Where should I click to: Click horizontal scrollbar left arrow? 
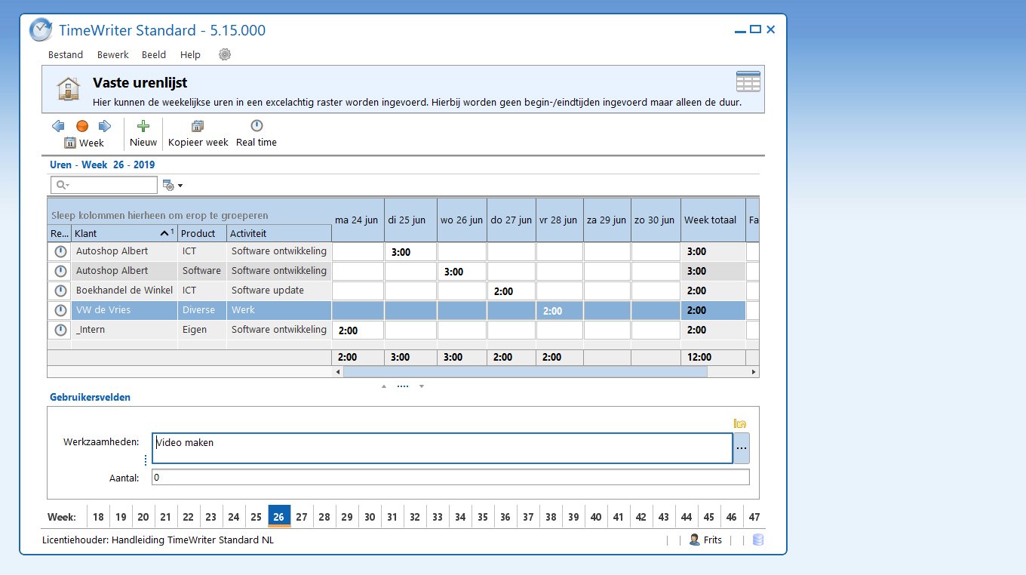click(x=338, y=372)
